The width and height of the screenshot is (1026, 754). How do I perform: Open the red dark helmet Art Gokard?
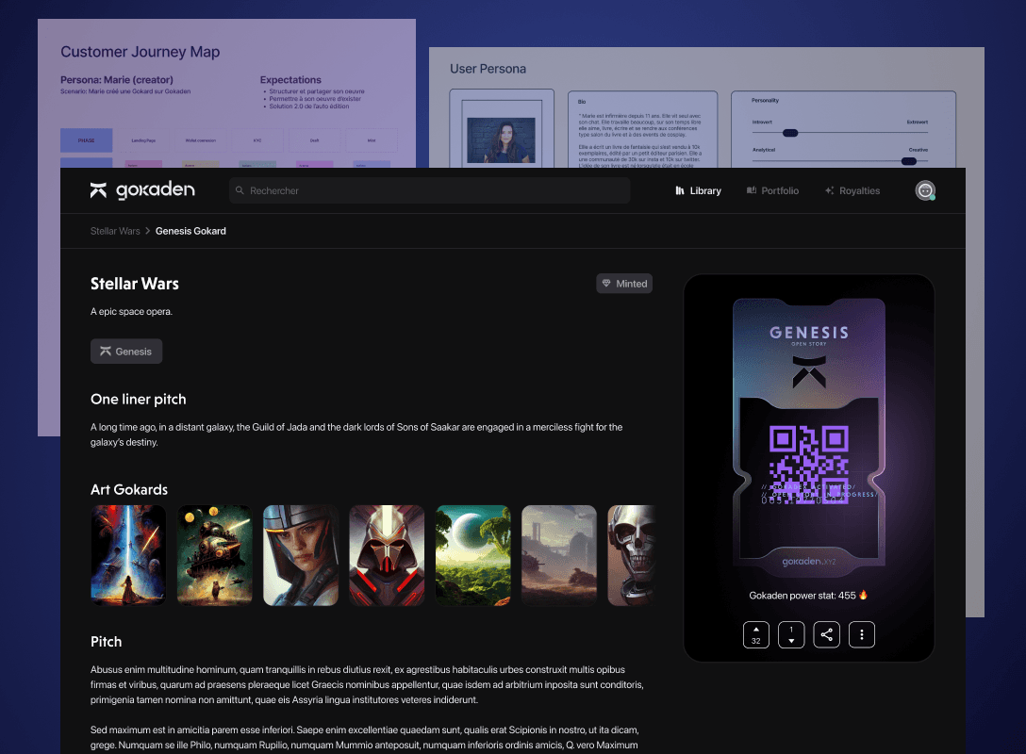pyautogui.click(x=387, y=555)
